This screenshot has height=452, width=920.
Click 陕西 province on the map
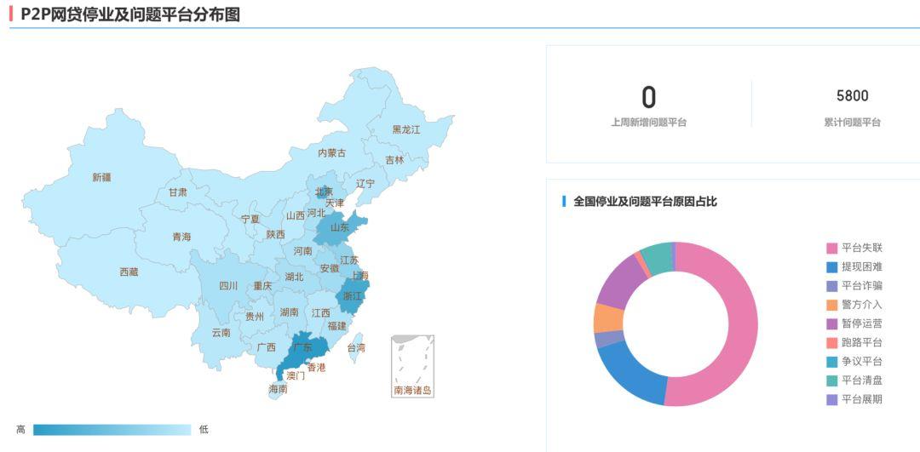pos(275,234)
